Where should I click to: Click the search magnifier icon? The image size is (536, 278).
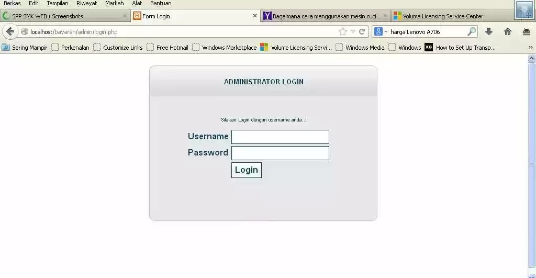(x=472, y=32)
